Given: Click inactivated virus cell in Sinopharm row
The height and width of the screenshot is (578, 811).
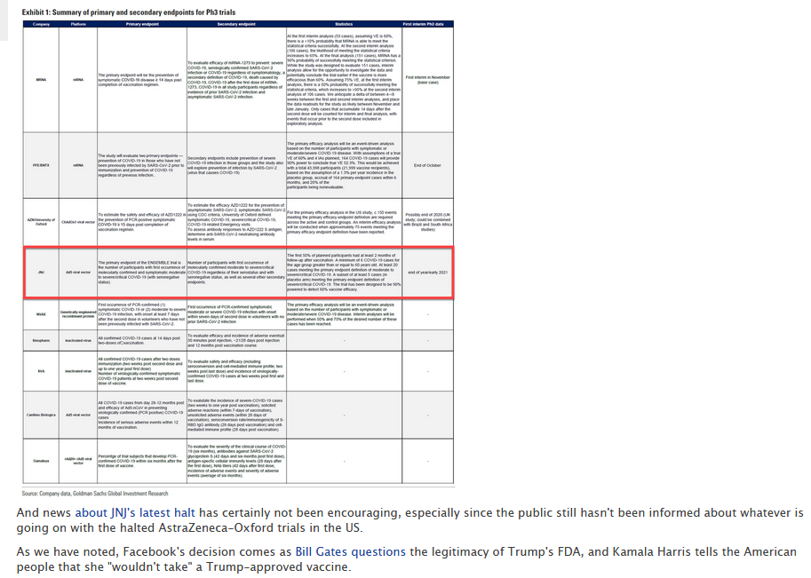Looking at the screenshot, I should [78, 340].
